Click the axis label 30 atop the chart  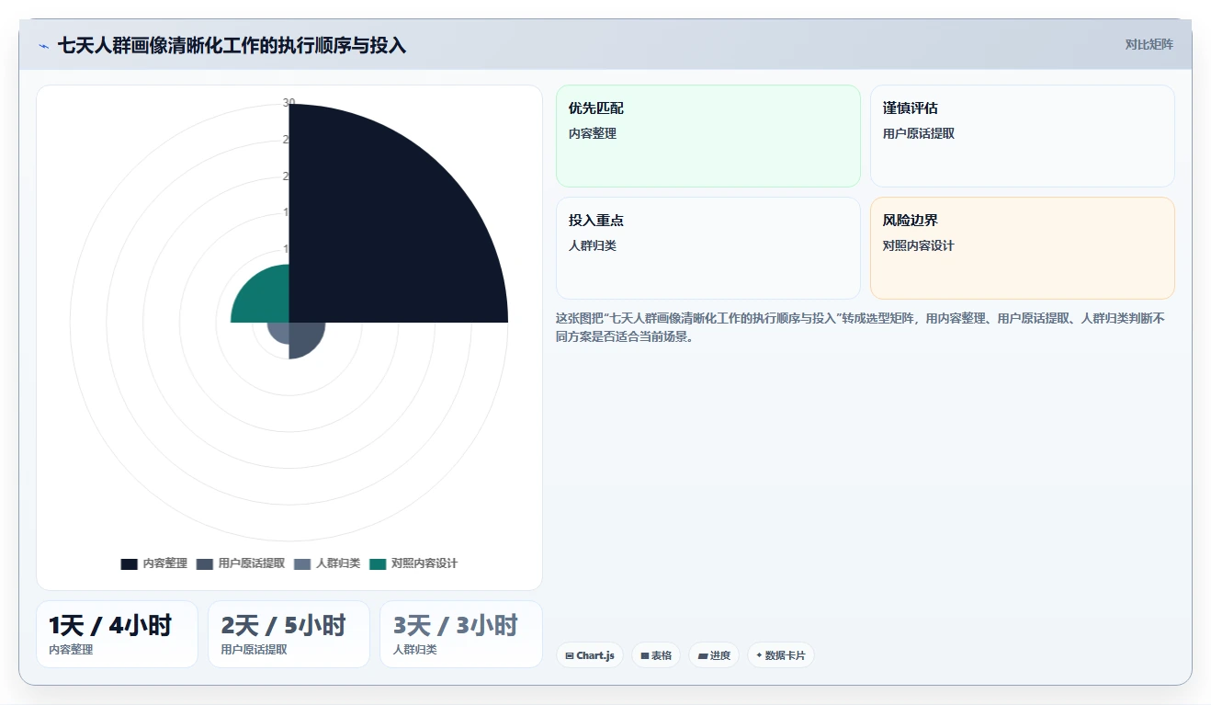coord(289,103)
